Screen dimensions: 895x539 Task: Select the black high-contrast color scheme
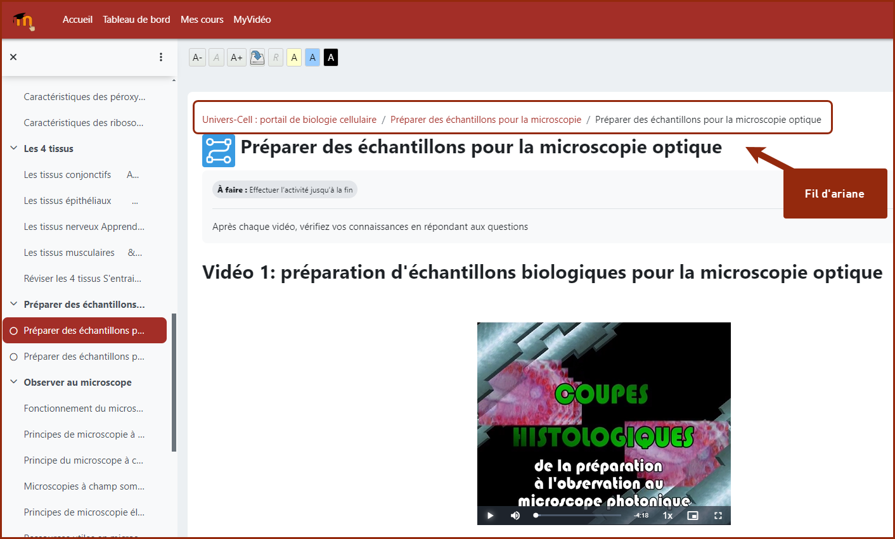[331, 58]
